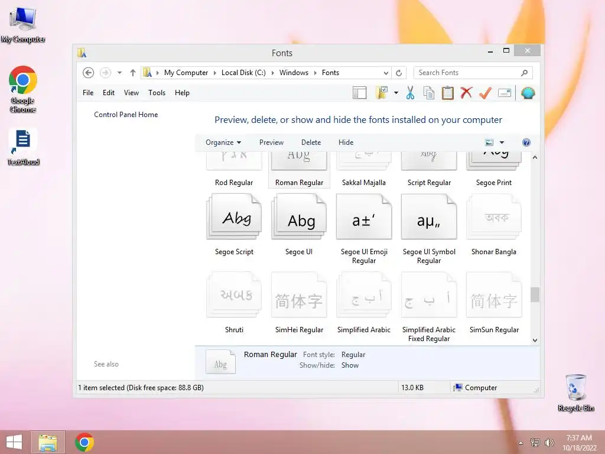Open Chrome from the taskbar
Image resolution: width=605 pixels, height=454 pixels.
[x=84, y=442]
